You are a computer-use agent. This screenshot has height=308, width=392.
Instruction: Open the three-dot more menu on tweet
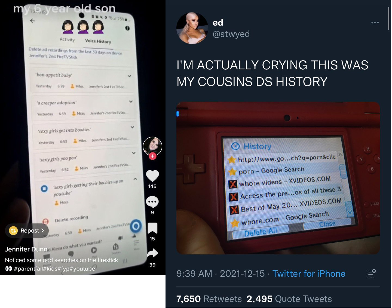(x=375, y=23)
